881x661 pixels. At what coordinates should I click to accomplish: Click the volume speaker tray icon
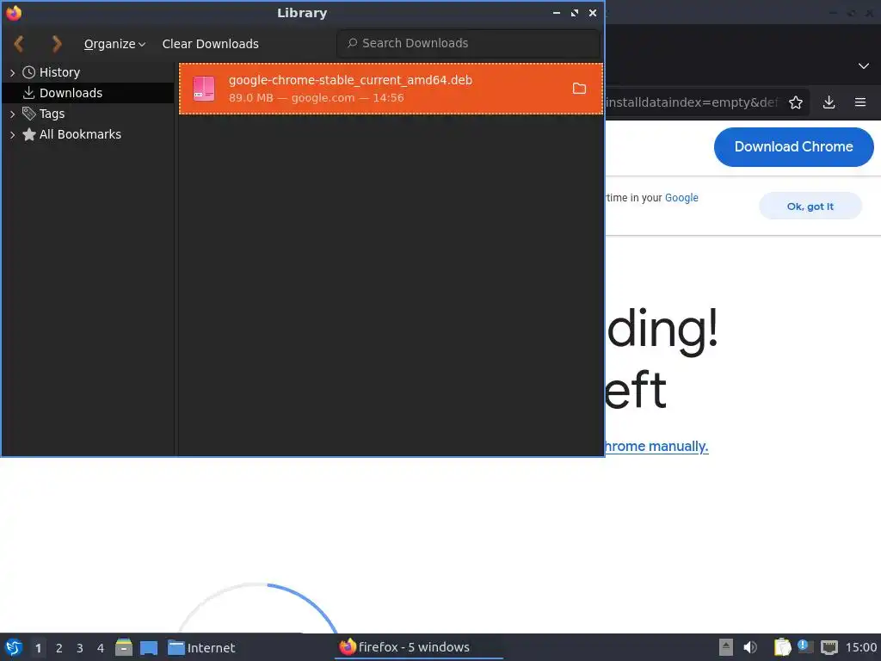click(750, 647)
